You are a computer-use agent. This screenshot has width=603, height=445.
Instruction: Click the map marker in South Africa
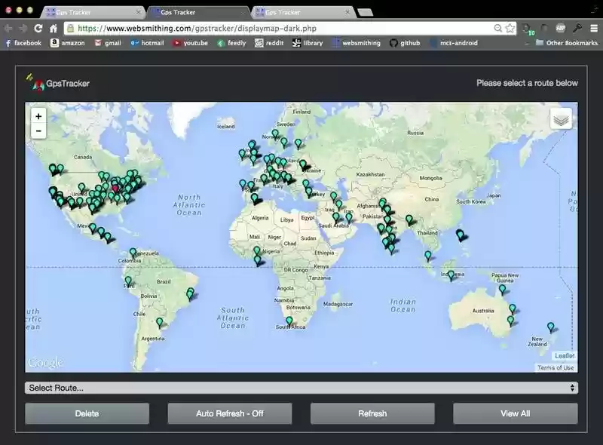(289, 321)
